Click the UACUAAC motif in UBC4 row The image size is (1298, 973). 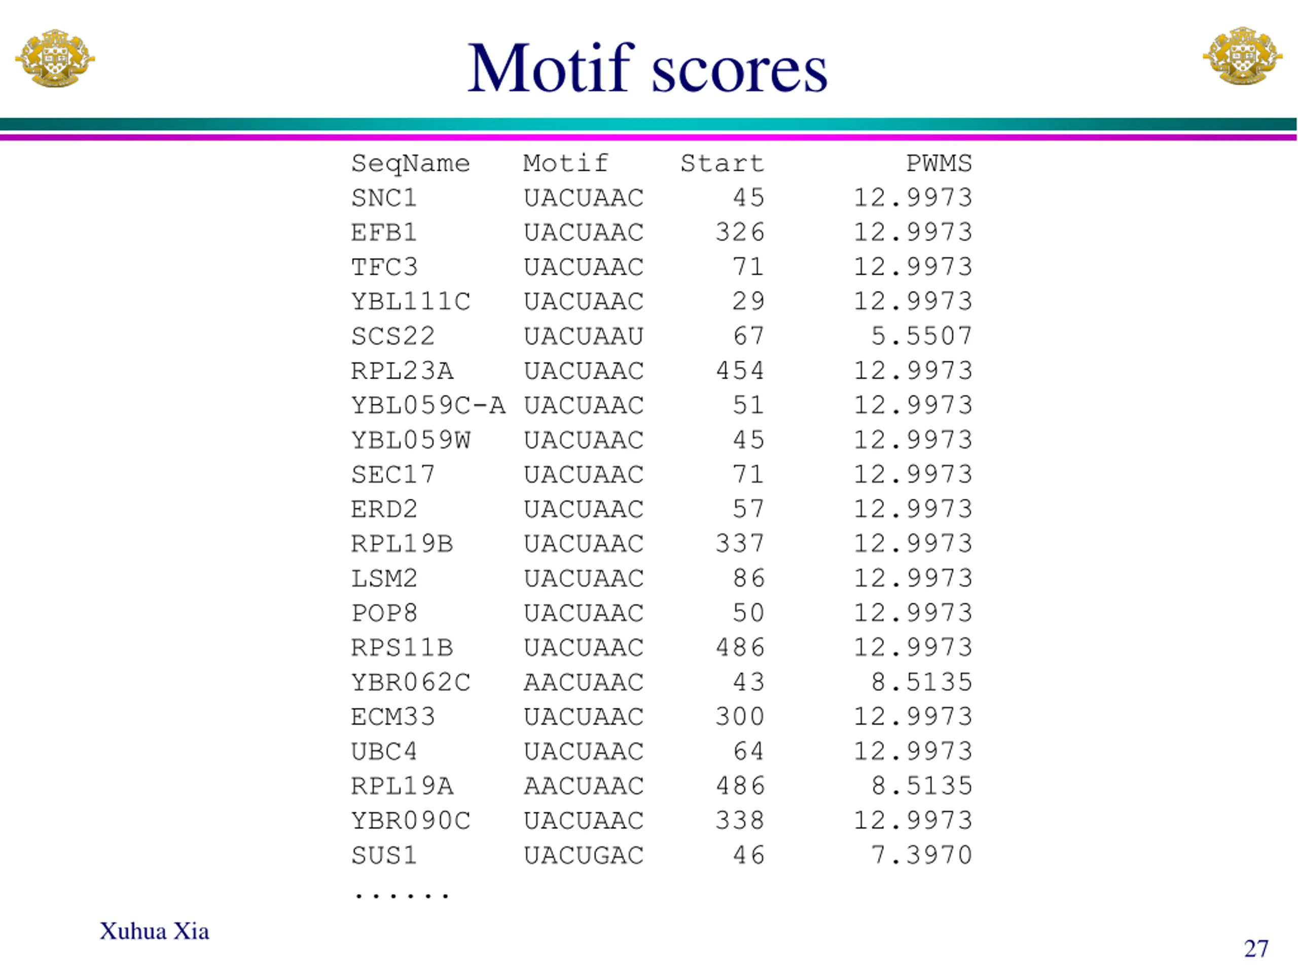(x=584, y=752)
